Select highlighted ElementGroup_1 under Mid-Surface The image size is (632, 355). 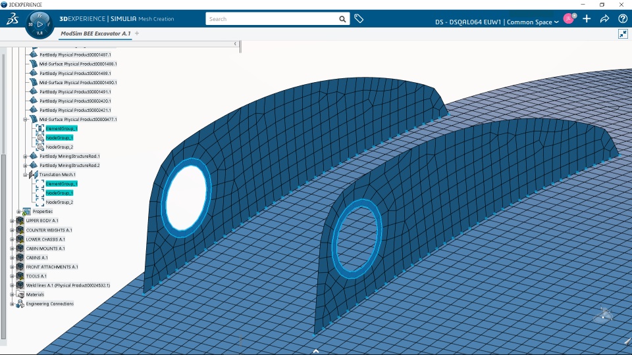(61, 128)
